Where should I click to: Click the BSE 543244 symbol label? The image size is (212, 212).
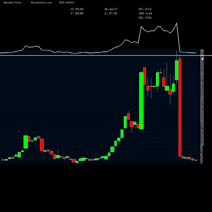point(67,3)
